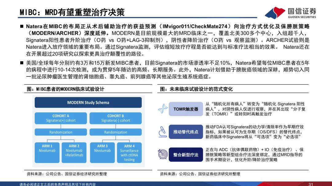The image size is (332, 186).
Task: Select the ARM 4 Surveillance with ctDNA box
Action: pyautogui.click(x=129, y=152)
